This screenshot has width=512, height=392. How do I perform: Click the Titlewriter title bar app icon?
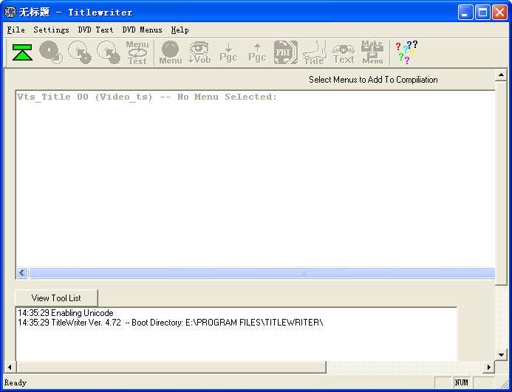tap(10, 12)
